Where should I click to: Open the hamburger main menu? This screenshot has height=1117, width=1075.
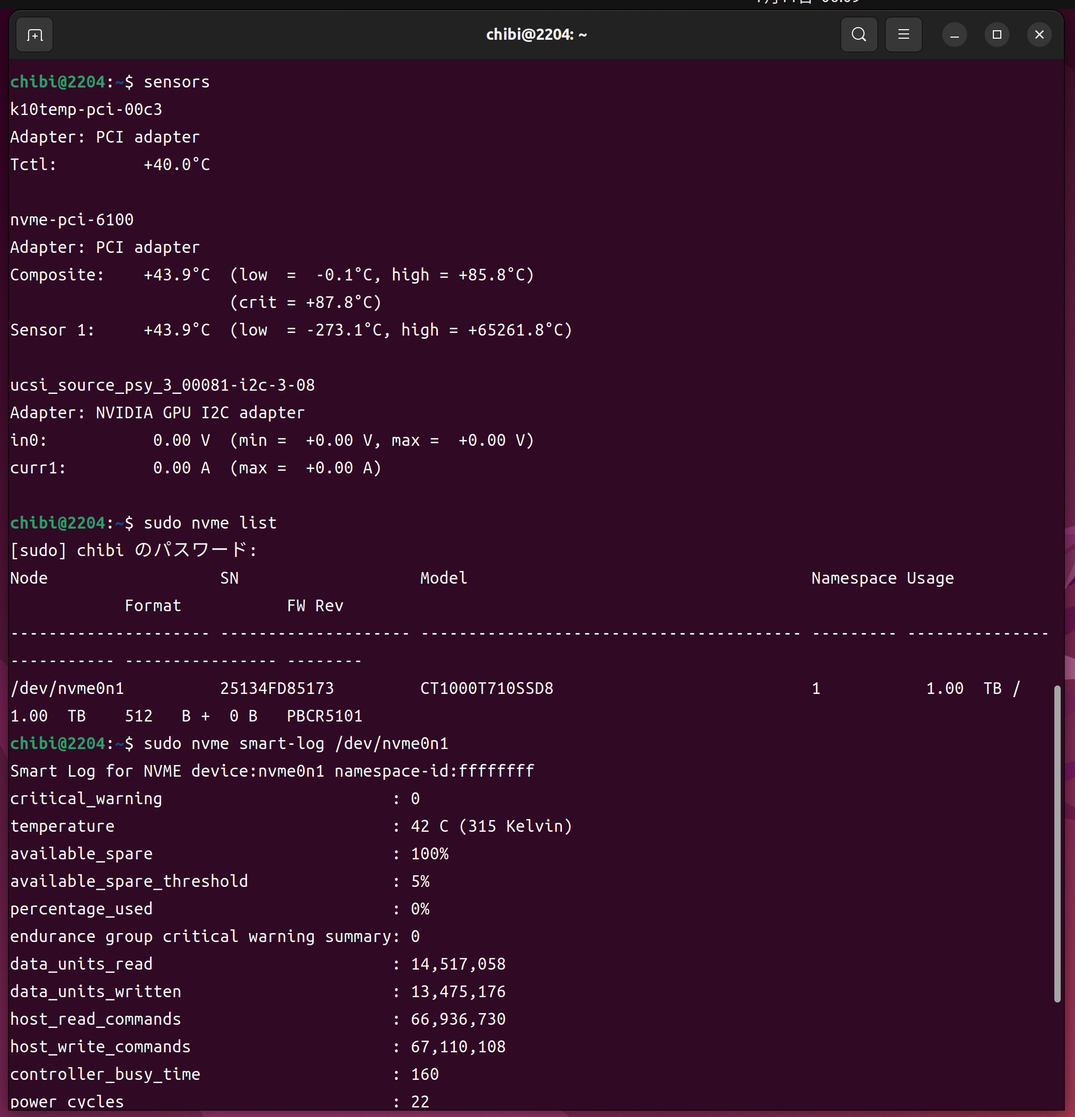[x=903, y=35]
